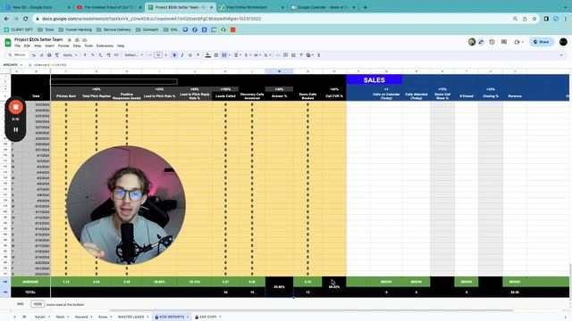Click the Print icon in the toolbar
This screenshot has height=321, width=572.
click(49, 55)
